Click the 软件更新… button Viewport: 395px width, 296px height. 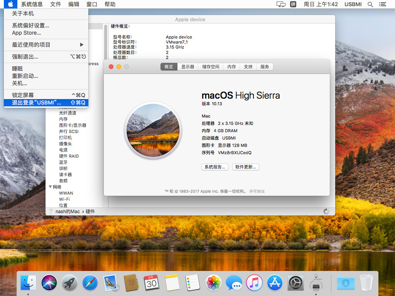click(246, 167)
